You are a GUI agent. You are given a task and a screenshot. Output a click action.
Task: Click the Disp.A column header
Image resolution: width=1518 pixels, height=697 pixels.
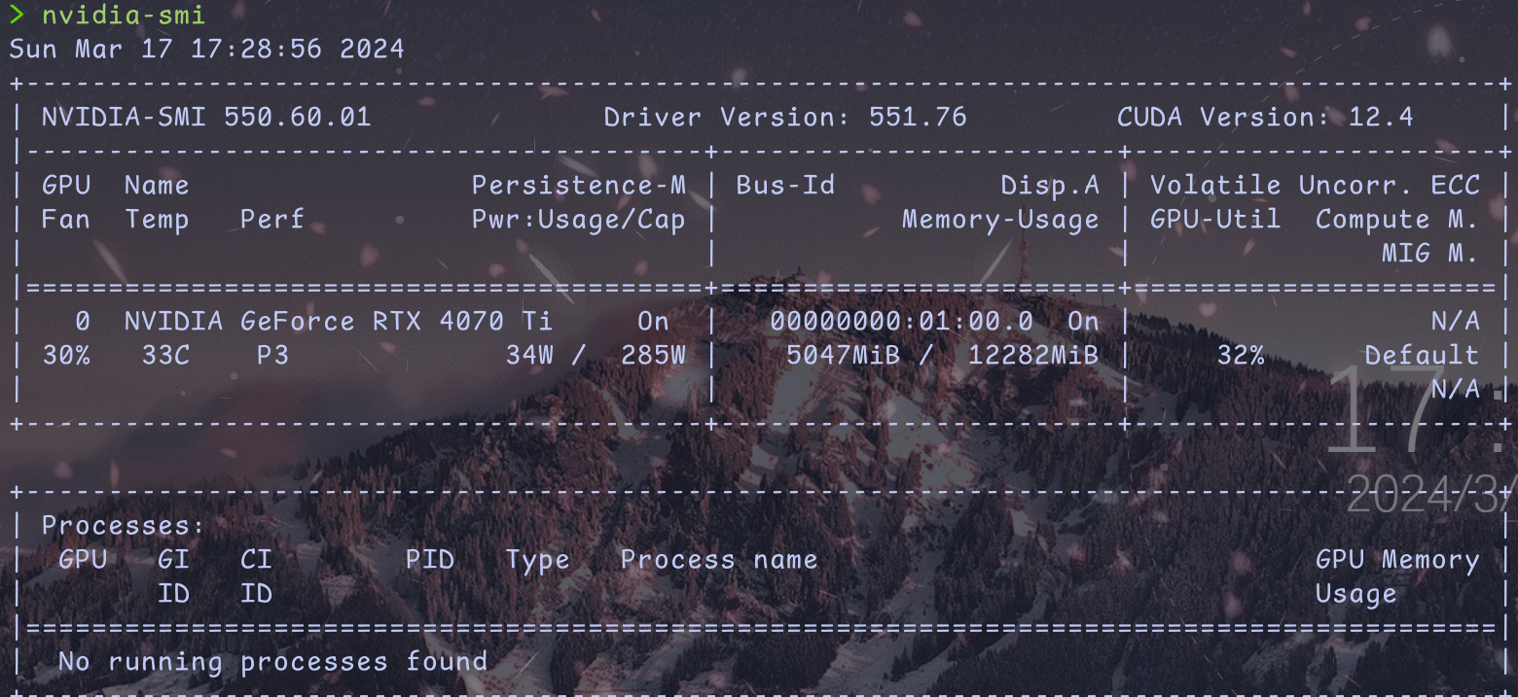[x=1050, y=185]
